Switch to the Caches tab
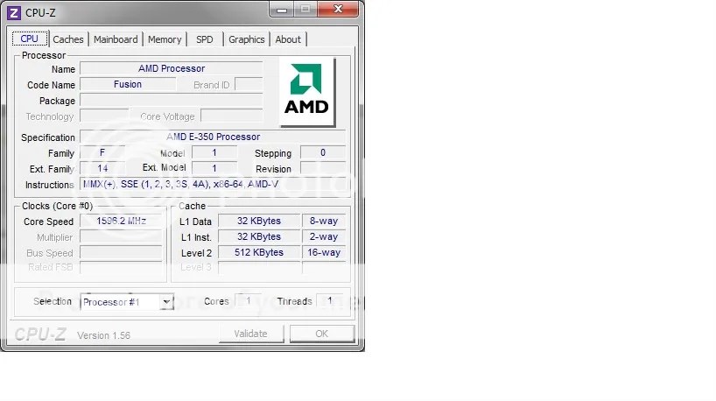This screenshot has width=716, height=401. pos(68,39)
